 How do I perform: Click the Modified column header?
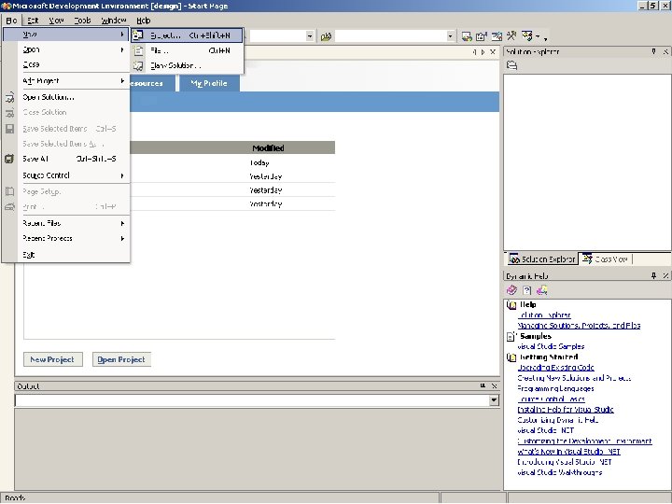[268, 147]
